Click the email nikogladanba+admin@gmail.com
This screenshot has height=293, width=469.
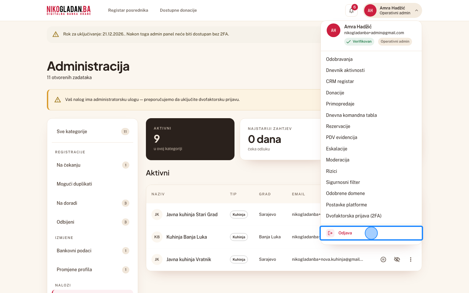click(x=374, y=33)
